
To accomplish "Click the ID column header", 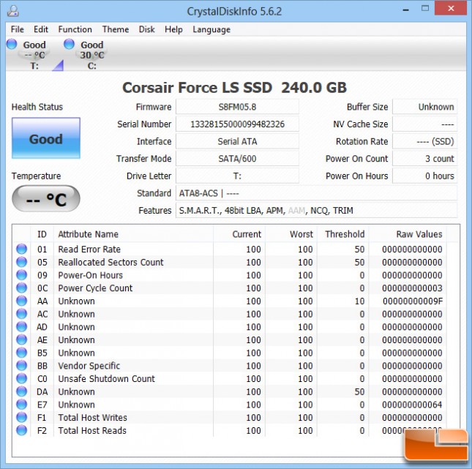I will coord(42,234).
